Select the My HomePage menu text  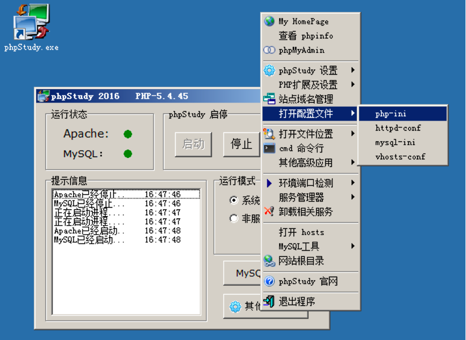click(x=303, y=22)
